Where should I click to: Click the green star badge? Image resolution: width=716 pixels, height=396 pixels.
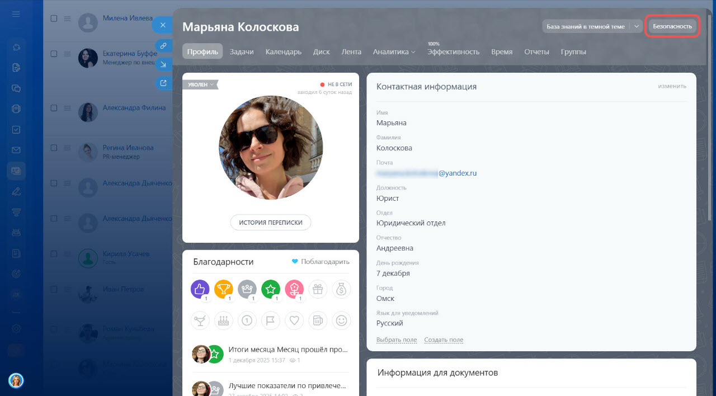[x=271, y=289]
